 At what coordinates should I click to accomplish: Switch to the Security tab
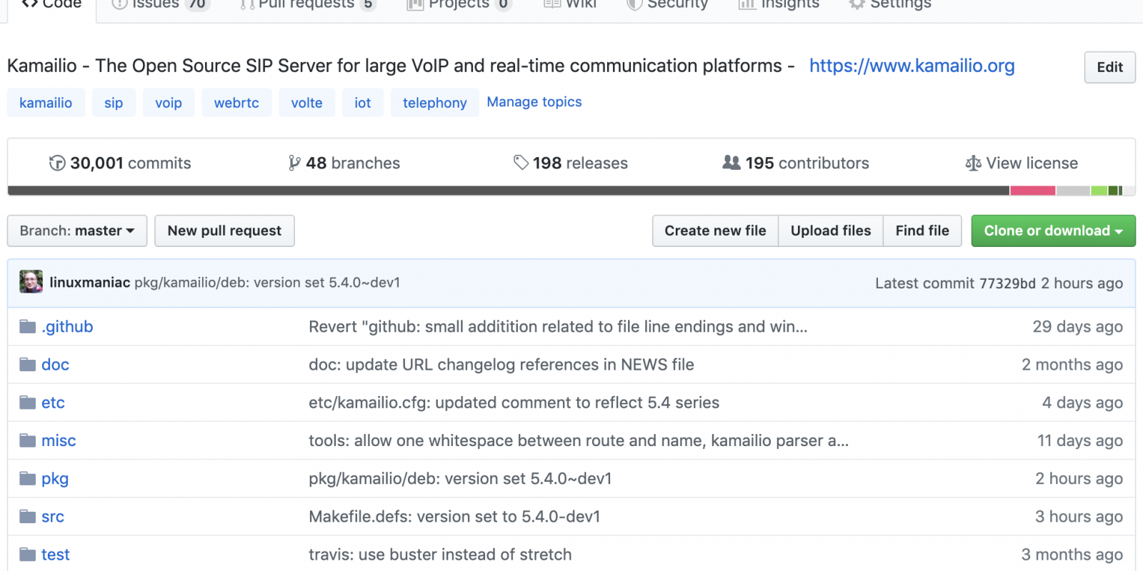click(x=667, y=4)
